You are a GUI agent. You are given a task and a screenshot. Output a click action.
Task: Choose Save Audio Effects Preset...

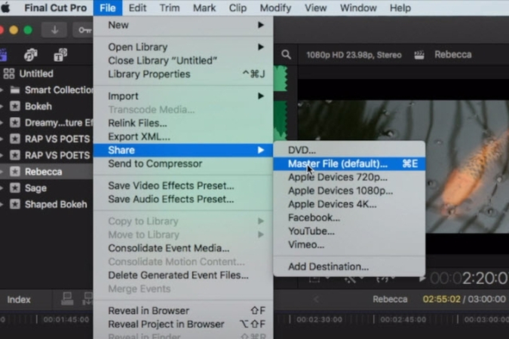[183, 199]
